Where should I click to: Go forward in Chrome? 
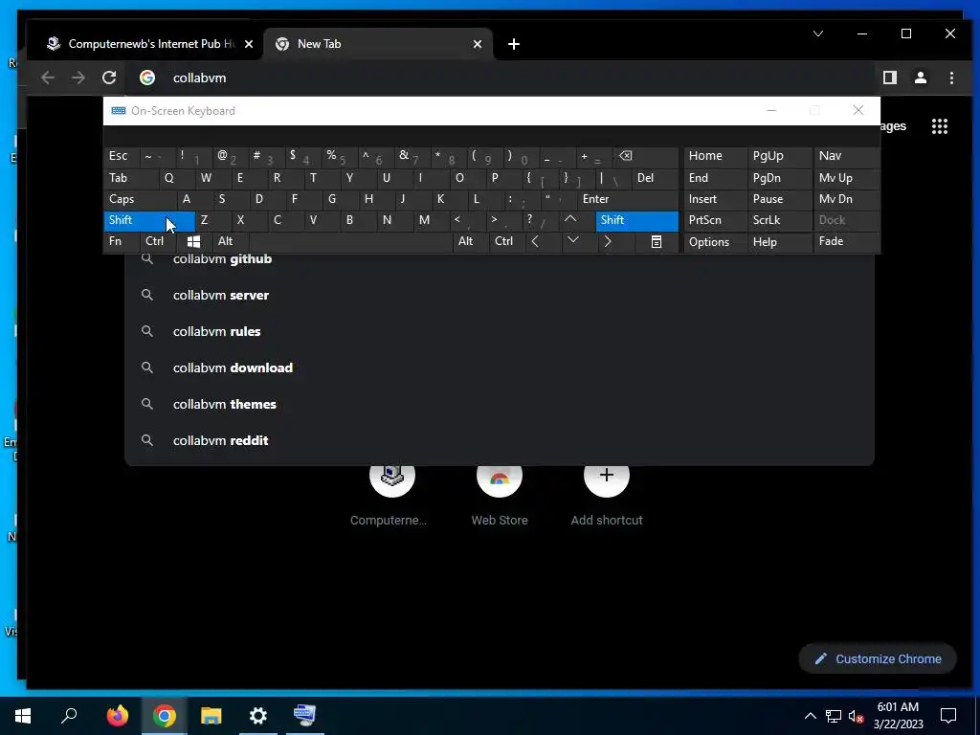pos(78,78)
